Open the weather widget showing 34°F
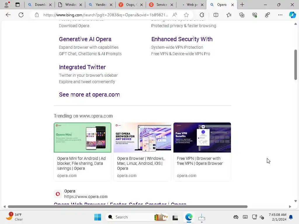The height and width of the screenshot is (224, 299). coord(14,217)
